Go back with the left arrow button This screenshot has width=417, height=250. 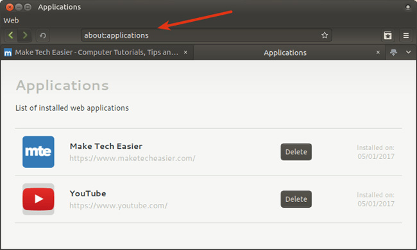coord(11,35)
